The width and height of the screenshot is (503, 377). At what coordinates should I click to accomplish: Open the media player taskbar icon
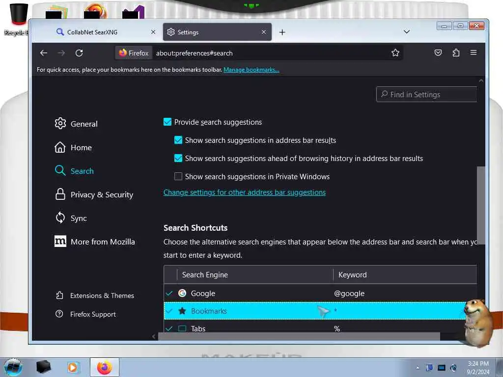point(73,367)
